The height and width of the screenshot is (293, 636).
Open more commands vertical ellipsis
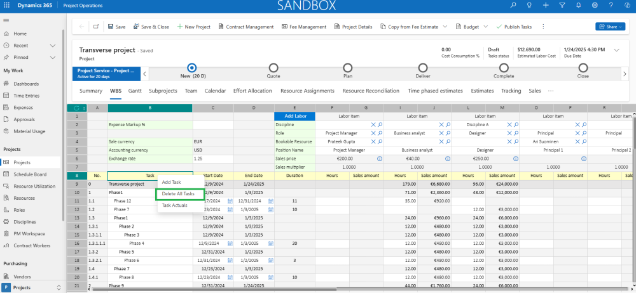pos(543,27)
